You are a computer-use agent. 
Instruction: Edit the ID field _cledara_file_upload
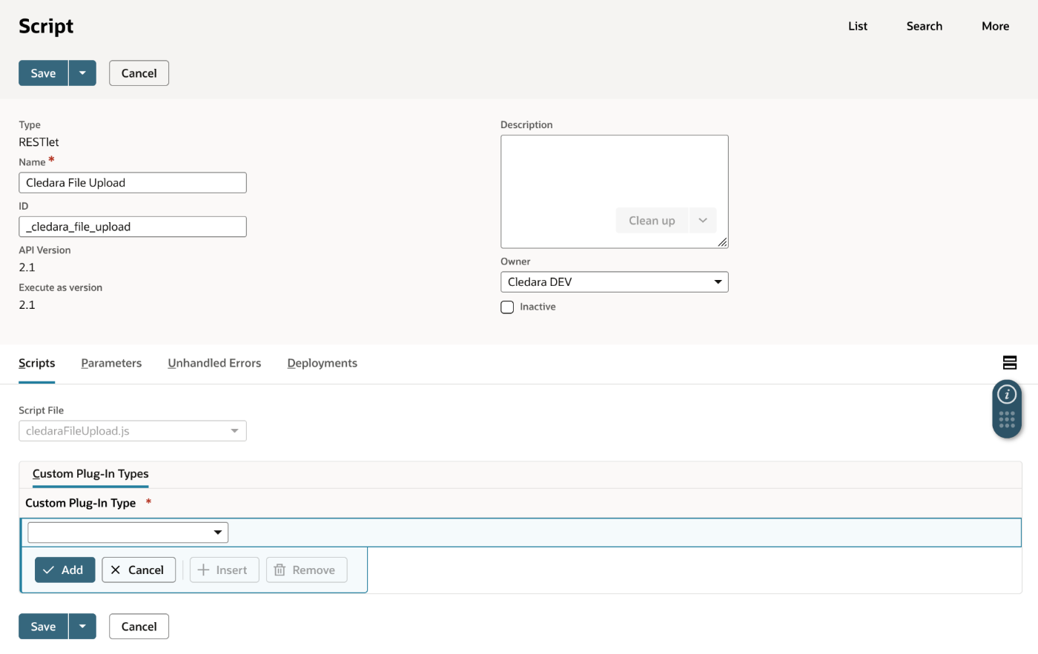[133, 227]
